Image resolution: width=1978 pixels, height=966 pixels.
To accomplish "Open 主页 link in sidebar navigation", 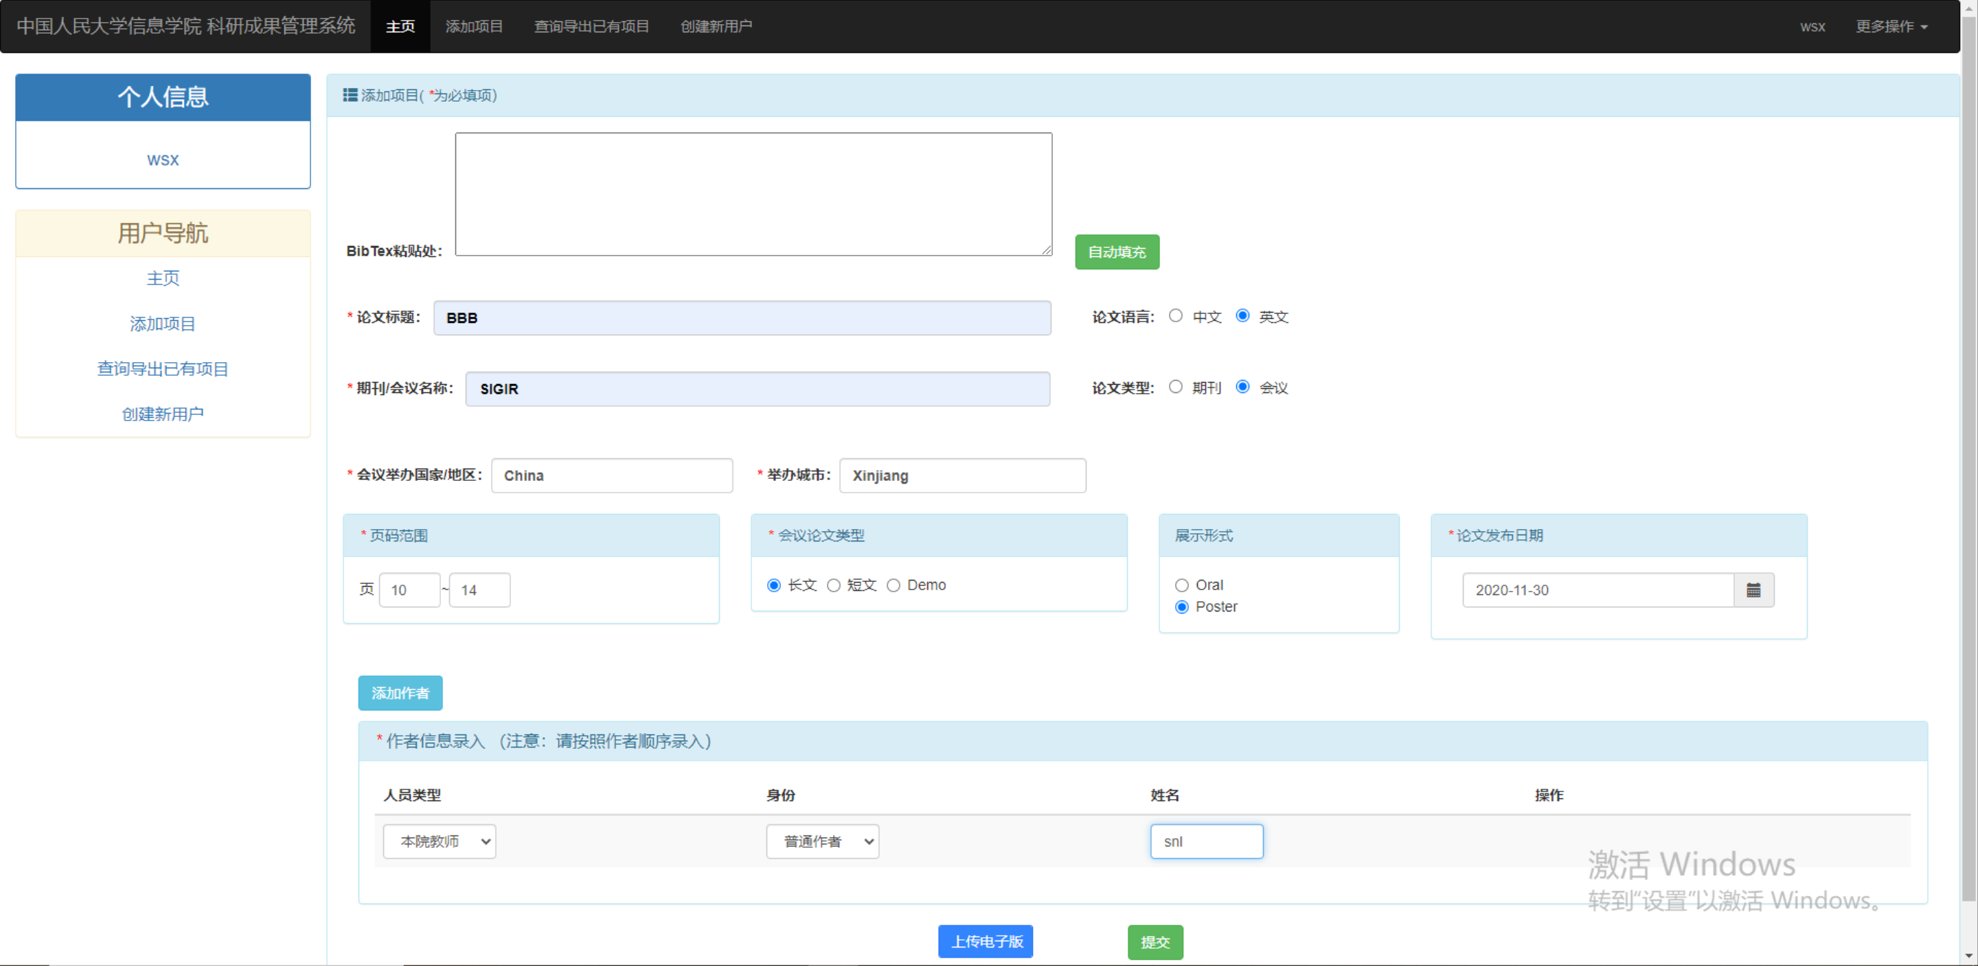I will click(x=163, y=278).
